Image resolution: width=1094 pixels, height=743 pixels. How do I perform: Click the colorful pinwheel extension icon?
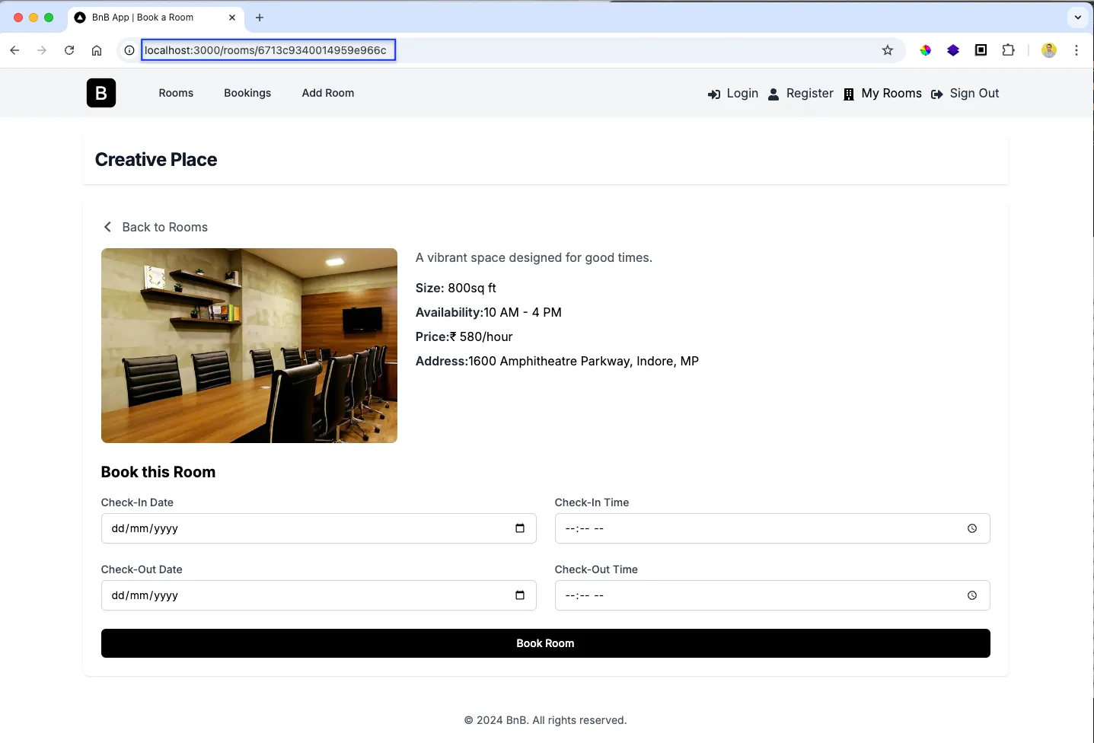(926, 50)
